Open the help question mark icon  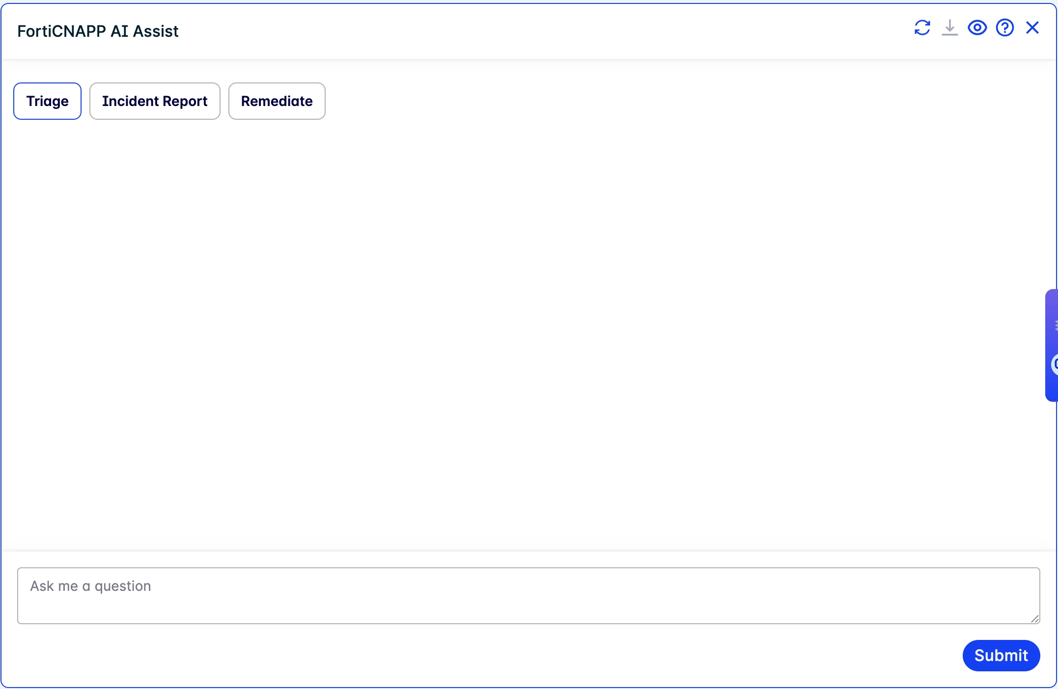(1004, 28)
